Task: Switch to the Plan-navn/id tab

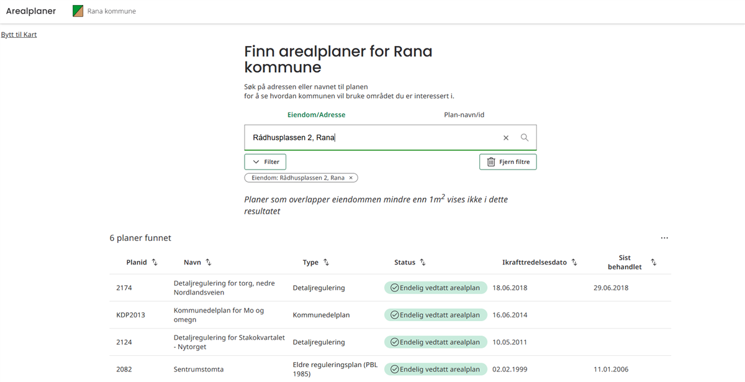Action: [x=464, y=115]
